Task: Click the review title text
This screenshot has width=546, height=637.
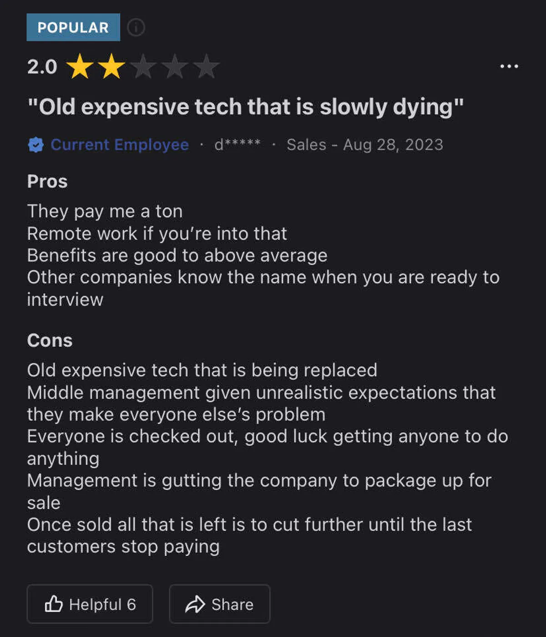Action: 245,107
